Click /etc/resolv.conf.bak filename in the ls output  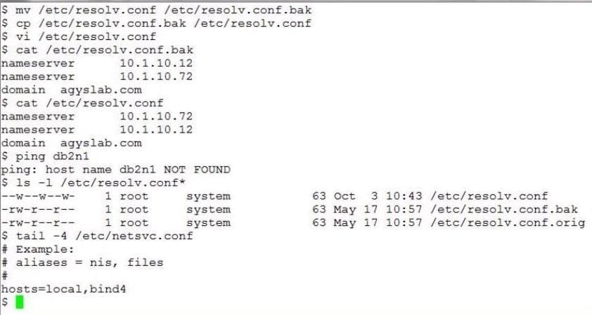click(506, 210)
